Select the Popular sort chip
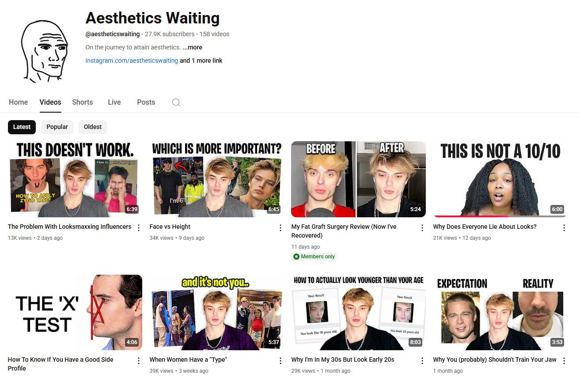Screen dimensions: 580x386 (57, 127)
